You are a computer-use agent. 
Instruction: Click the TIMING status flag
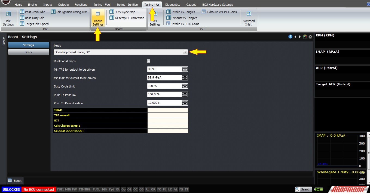[84, 189]
